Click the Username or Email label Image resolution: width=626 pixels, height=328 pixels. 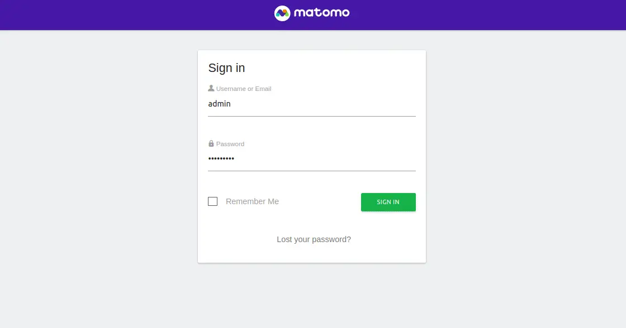tap(244, 89)
